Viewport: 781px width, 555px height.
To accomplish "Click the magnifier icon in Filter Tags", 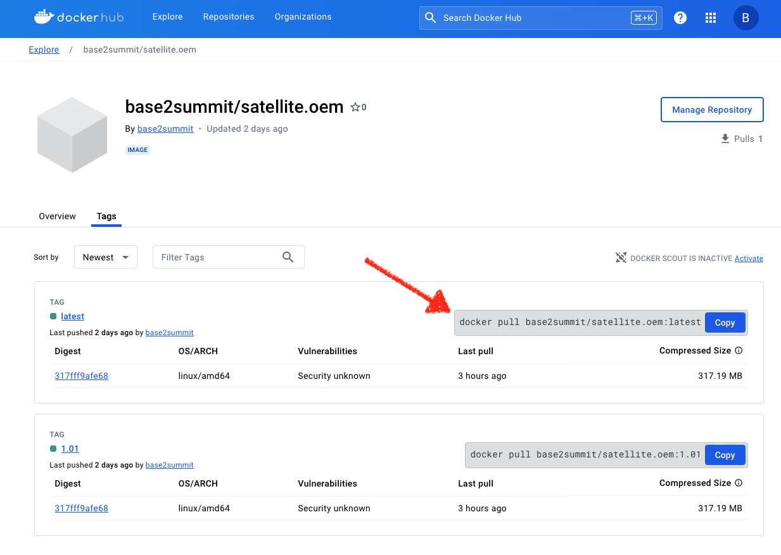I will (x=288, y=257).
